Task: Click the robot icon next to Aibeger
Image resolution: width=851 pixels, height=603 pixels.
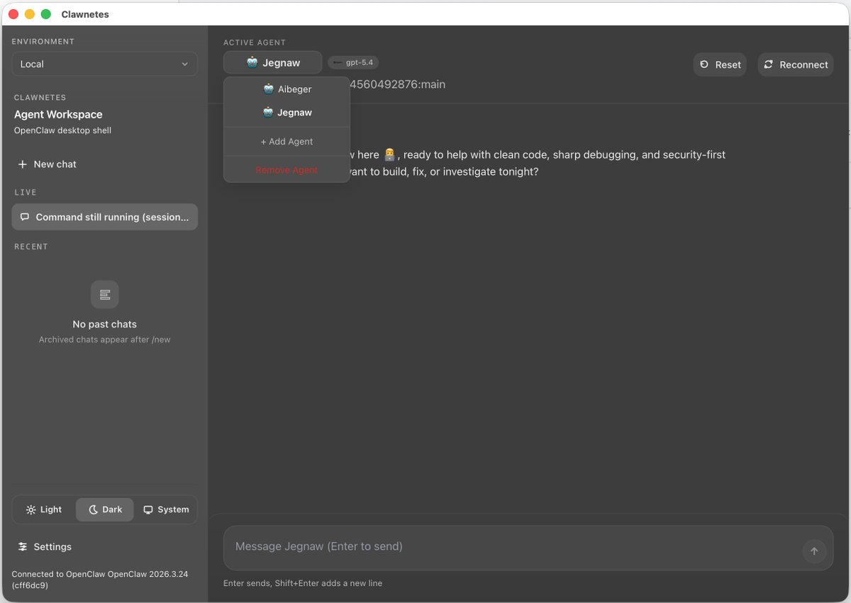Action: tap(268, 89)
